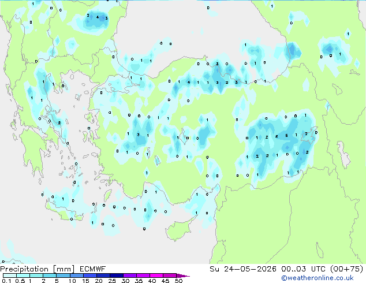Click the 30 legend scale value
This screenshot has height=283, width=366.
[x=125, y=281]
